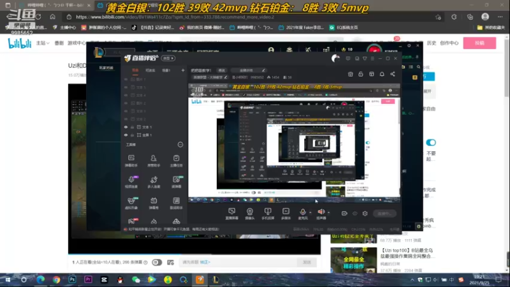Image resolution: width=510 pixels, height=287 pixels.
Task: Add 多媒体 multimedia source
Action: 286,214
